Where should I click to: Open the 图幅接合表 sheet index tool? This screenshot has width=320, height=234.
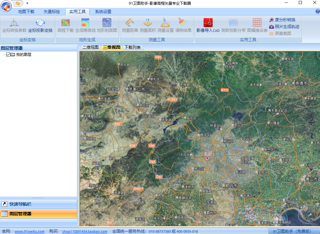tap(257, 26)
